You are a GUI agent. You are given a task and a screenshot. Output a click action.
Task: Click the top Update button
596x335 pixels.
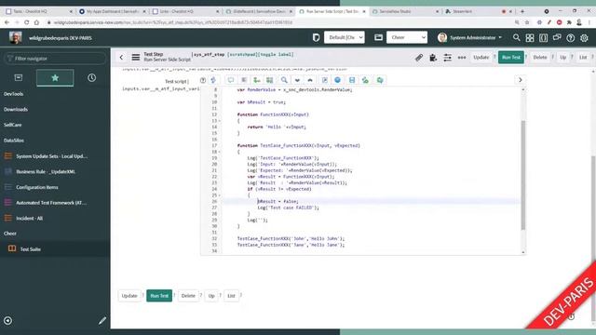481,58
